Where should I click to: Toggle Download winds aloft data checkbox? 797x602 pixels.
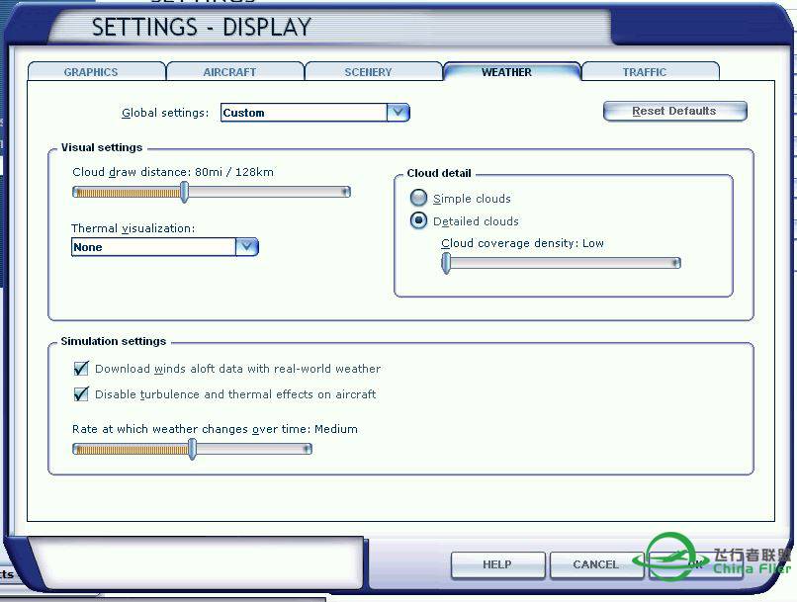81,368
